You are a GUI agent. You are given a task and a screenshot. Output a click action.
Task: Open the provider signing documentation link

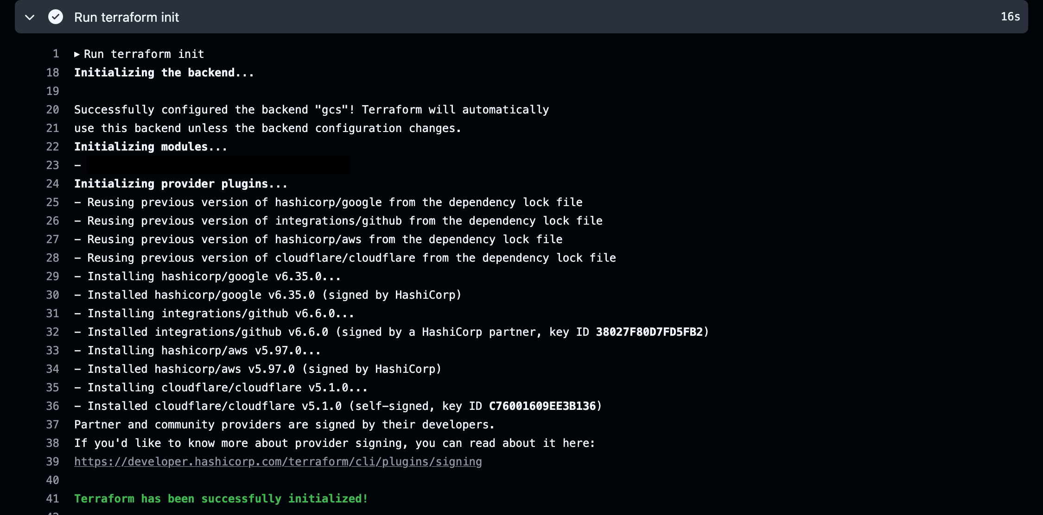point(277,461)
